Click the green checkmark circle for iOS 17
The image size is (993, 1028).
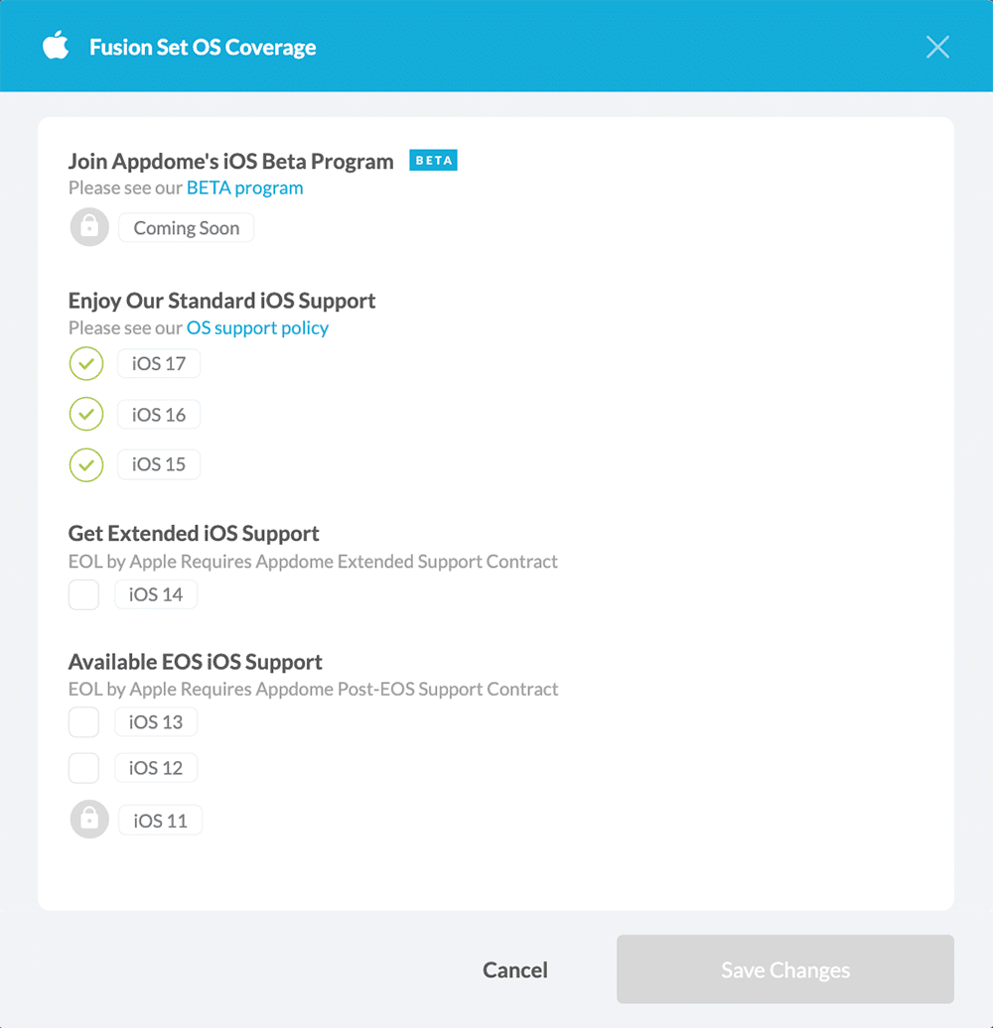[85, 363]
